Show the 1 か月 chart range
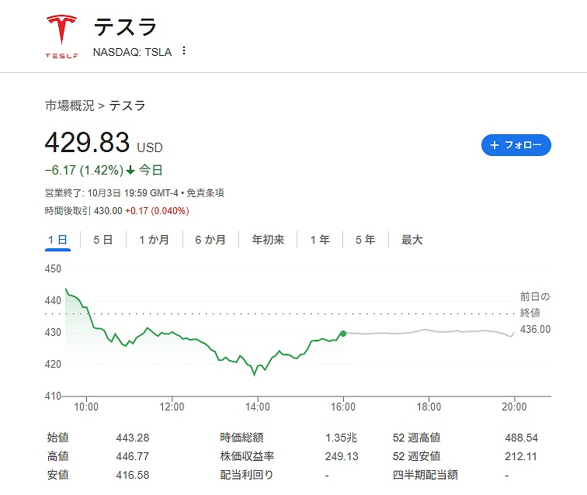Screen dimensions: 587x495 coord(154,240)
